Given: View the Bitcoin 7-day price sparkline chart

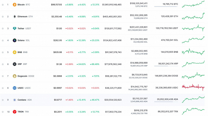Looking at the screenshot, I should [x=193, y=5].
